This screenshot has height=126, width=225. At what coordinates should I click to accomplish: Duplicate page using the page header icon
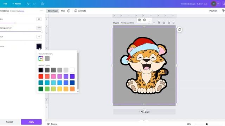[x=164, y=23]
